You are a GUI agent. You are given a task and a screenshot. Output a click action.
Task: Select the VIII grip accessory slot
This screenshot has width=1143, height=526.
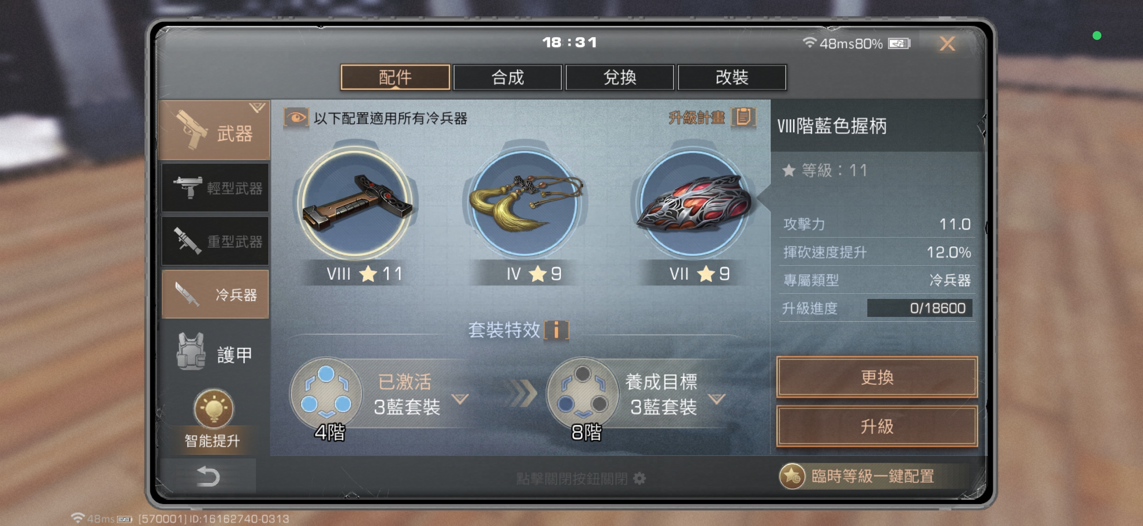(x=355, y=203)
